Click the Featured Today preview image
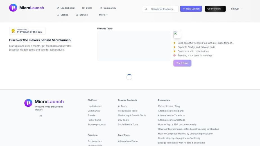This screenshot has width=260, height=146. tap(134, 46)
